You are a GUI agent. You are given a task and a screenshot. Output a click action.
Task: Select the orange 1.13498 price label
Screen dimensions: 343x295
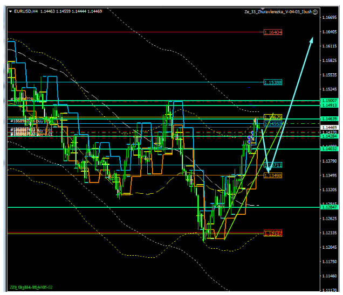tap(273, 175)
